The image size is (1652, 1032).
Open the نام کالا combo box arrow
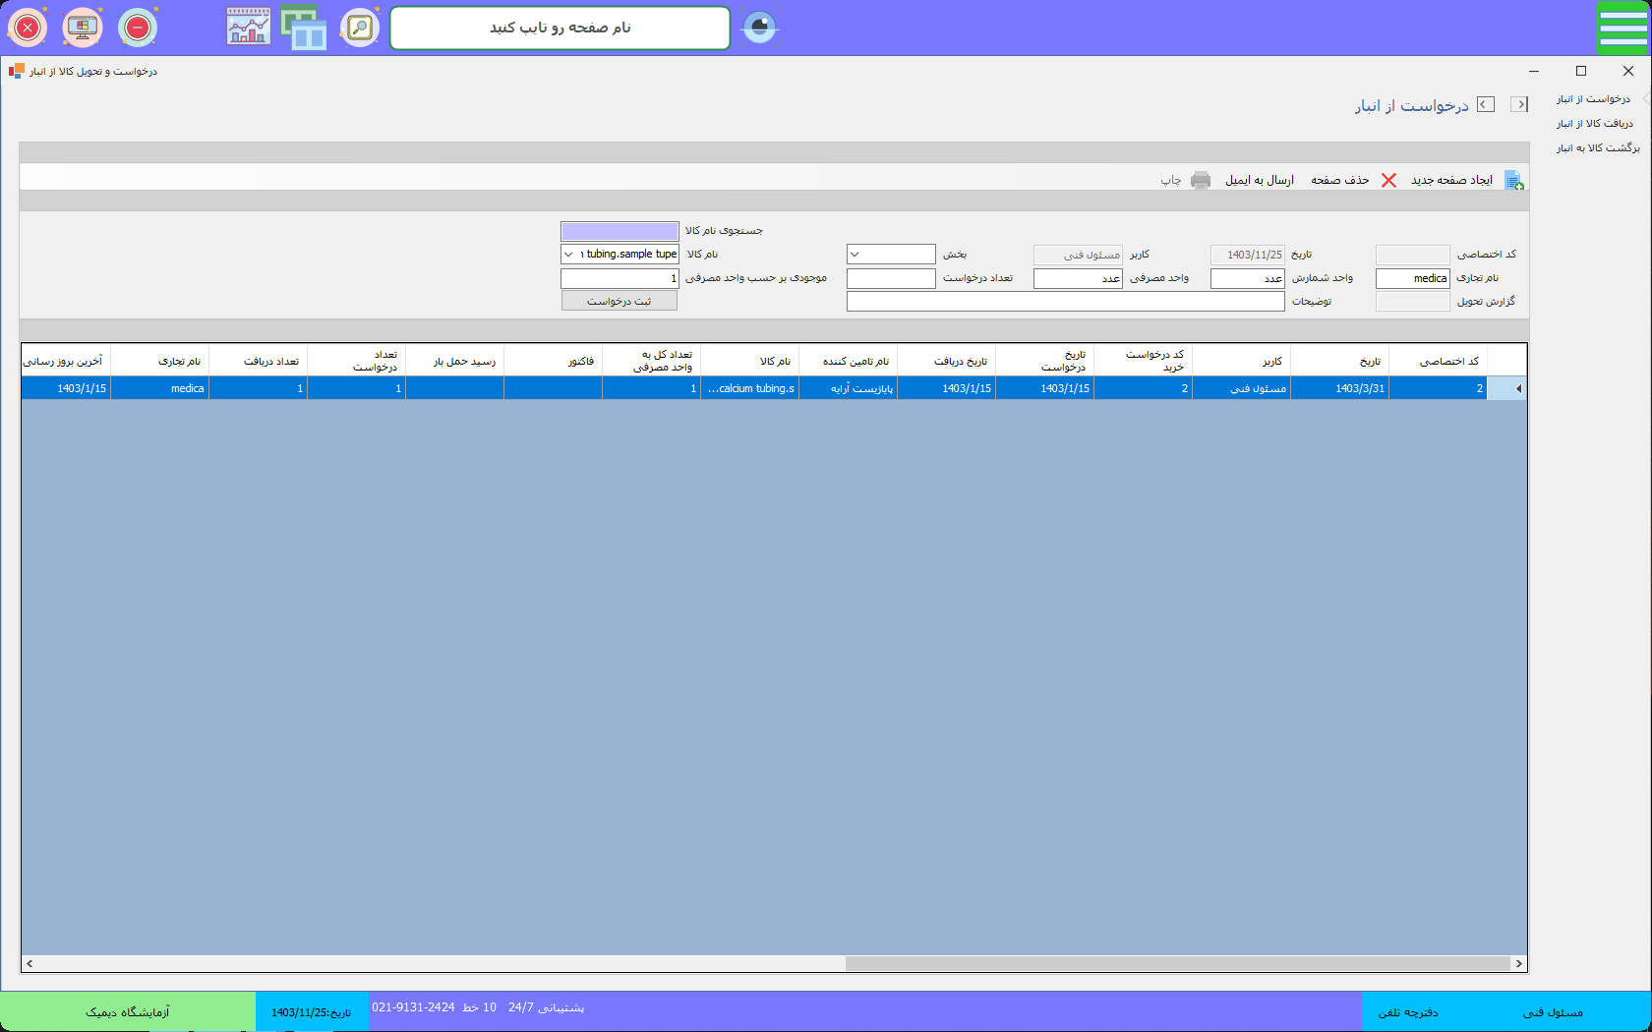[x=568, y=255]
